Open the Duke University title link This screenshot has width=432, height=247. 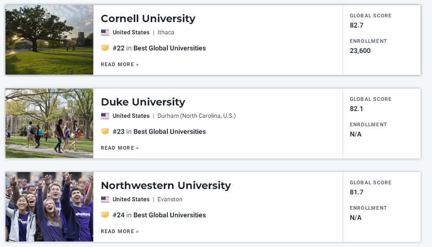[x=143, y=102]
